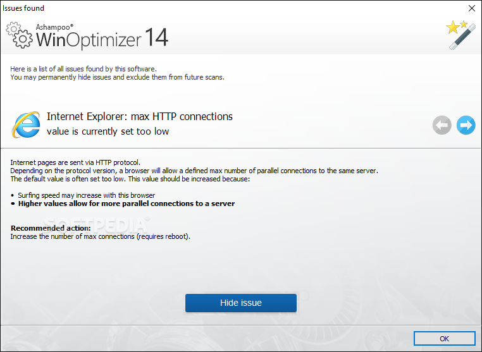482x352 pixels.
Task: Close the Issues found window
Action: tap(471, 8)
